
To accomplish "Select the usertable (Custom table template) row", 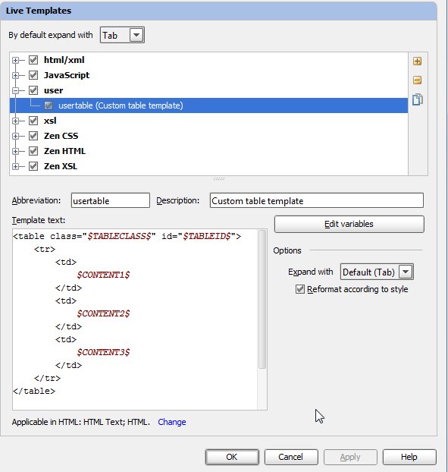I will click(x=208, y=105).
